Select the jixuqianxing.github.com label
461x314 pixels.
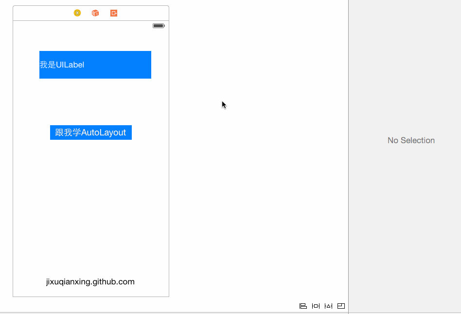90,282
